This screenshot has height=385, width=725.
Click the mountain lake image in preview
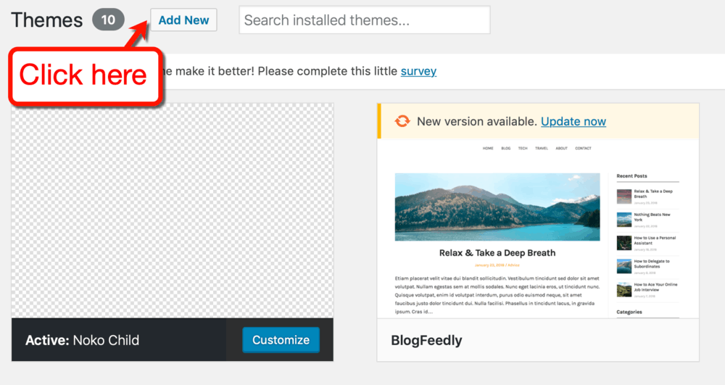click(497, 207)
